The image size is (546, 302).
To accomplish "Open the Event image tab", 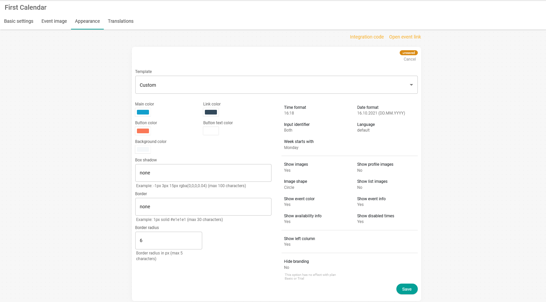I will [x=54, y=21].
